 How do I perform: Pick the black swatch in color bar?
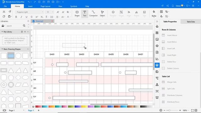141,106
